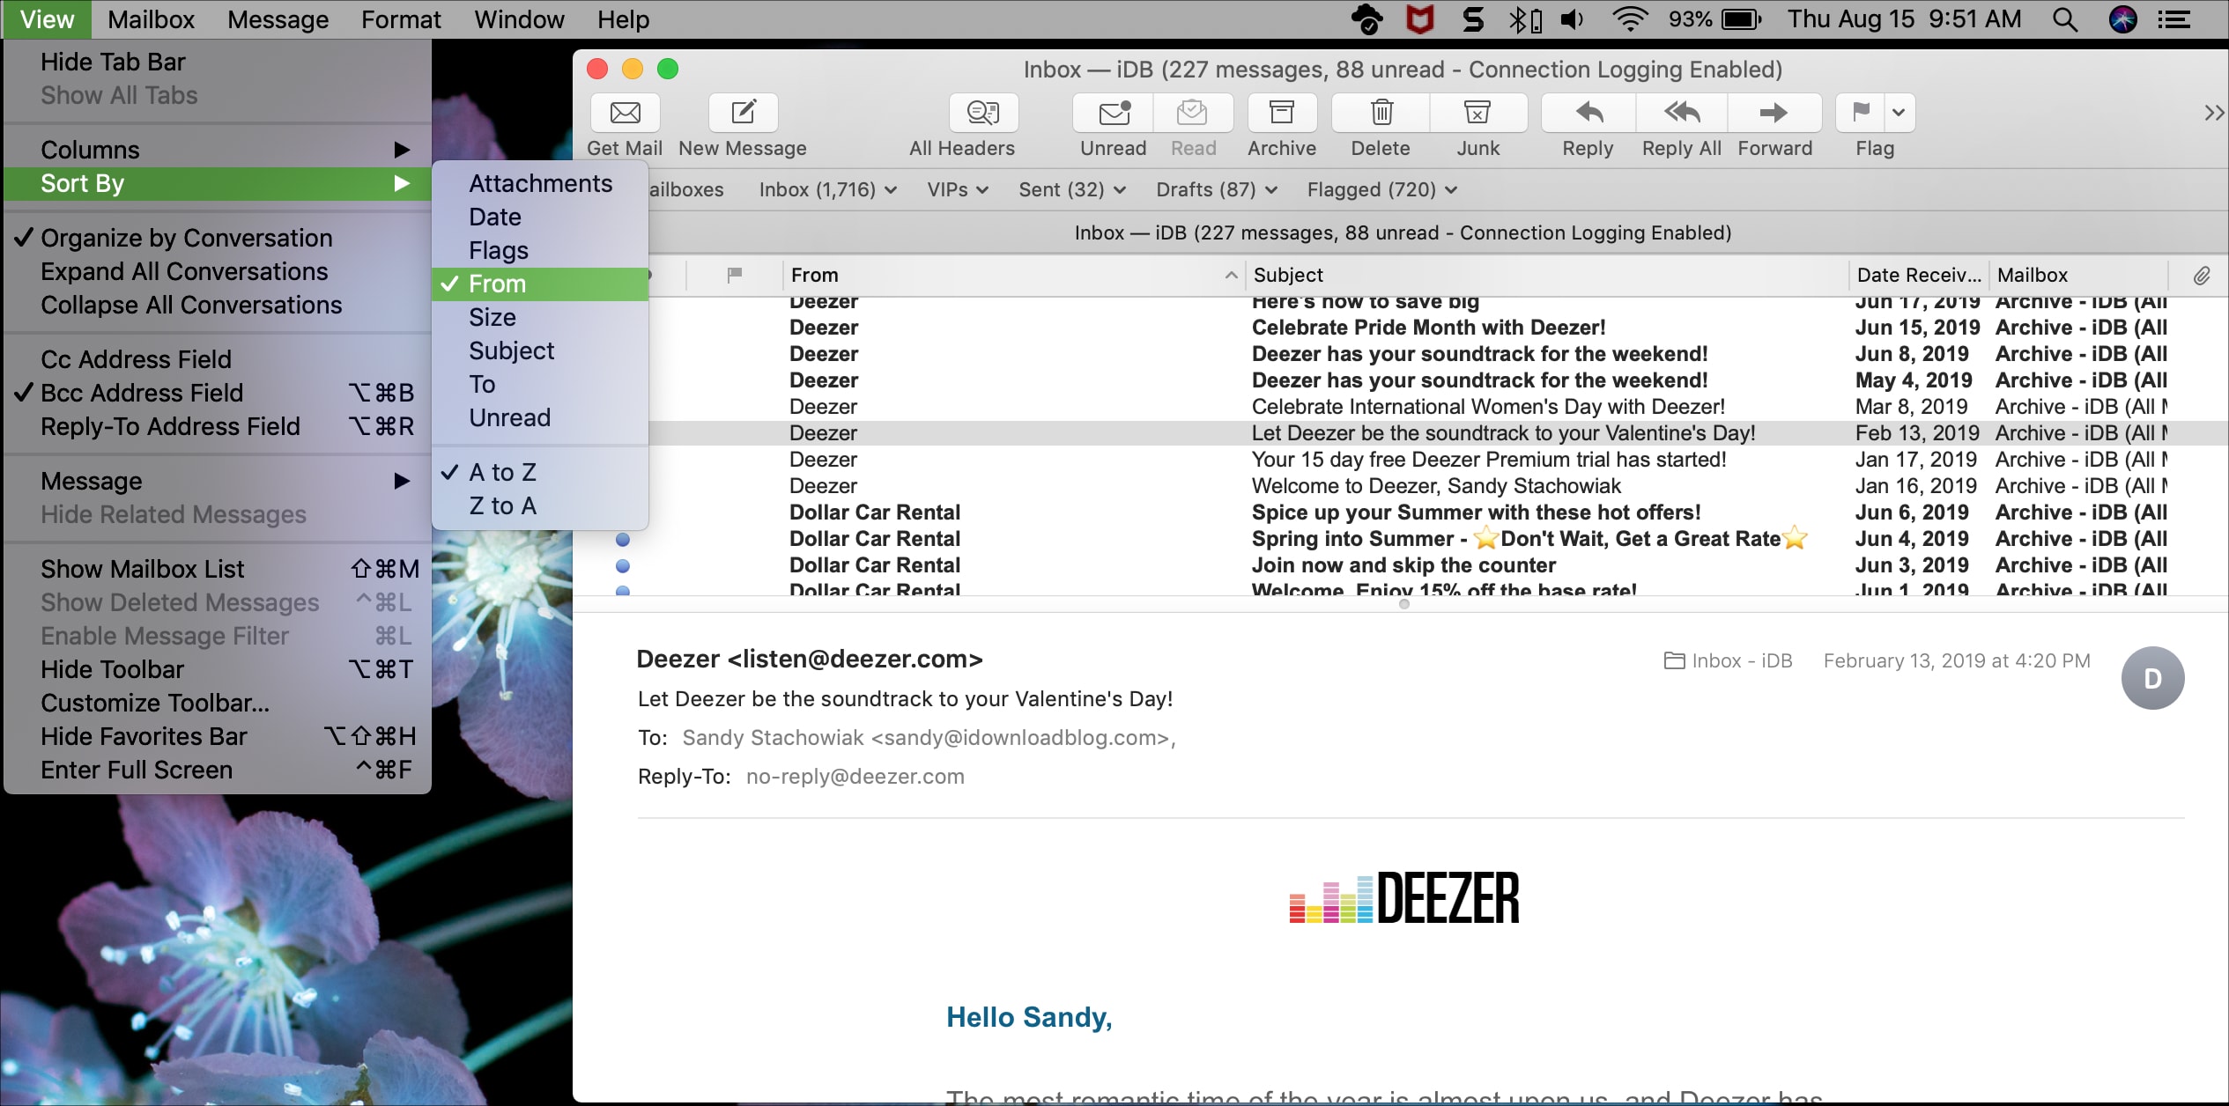This screenshot has height=1106, width=2229.
Task: Click the Deezer logo in email body
Action: [1404, 898]
